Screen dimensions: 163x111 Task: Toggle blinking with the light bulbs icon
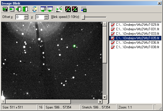(x=34, y=9)
